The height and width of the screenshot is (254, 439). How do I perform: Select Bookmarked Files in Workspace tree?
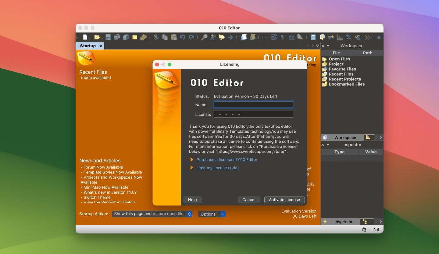point(347,84)
